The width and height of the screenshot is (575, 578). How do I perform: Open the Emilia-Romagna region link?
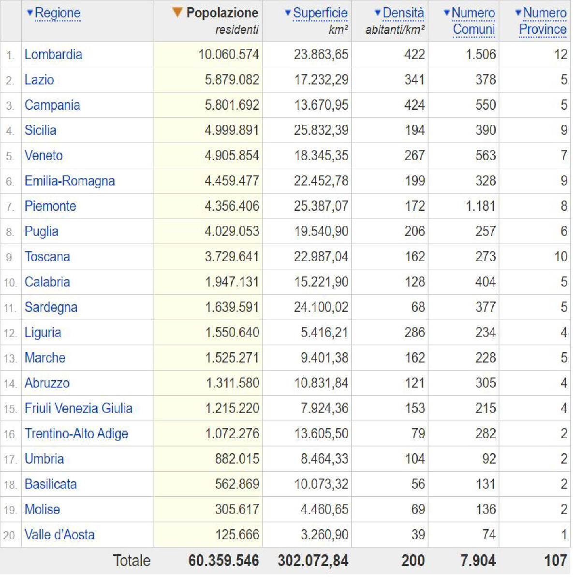pos(70,181)
